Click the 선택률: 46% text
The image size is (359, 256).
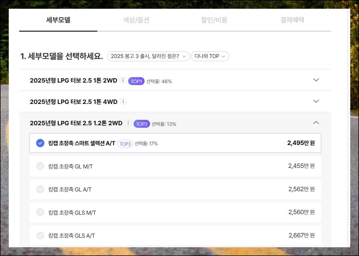pyautogui.click(x=159, y=82)
